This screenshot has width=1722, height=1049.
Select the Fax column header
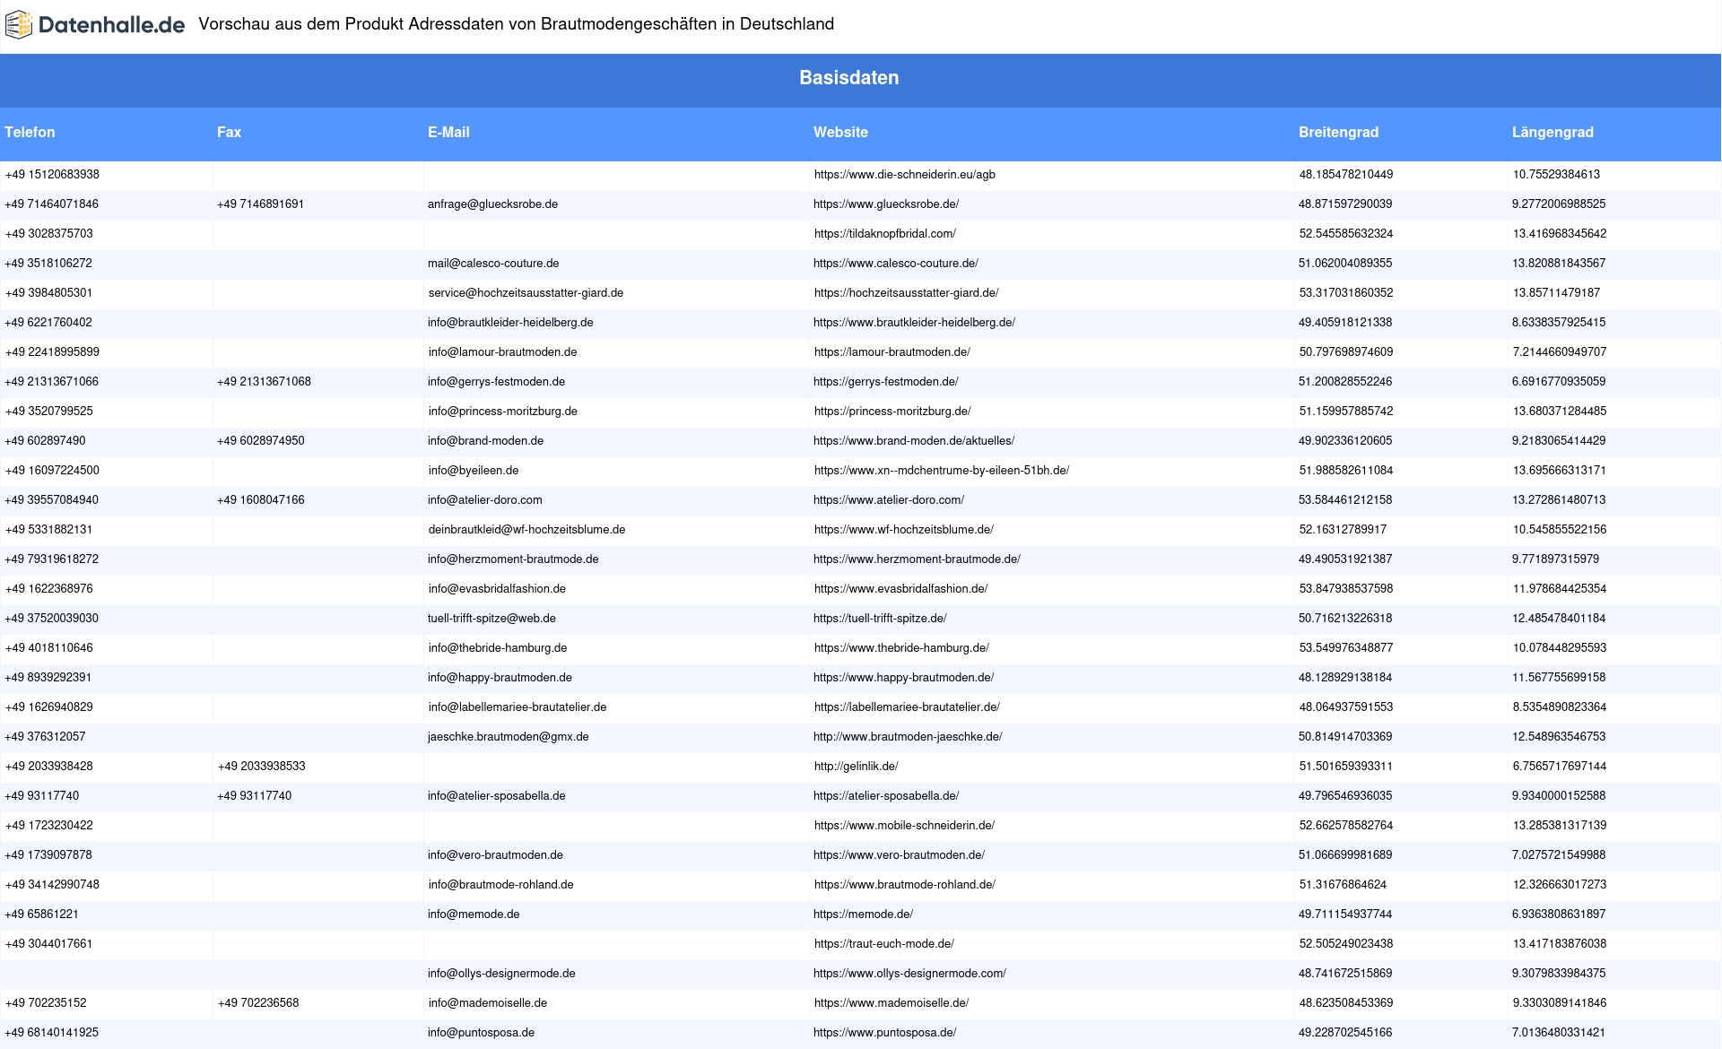(x=229, y=132)
